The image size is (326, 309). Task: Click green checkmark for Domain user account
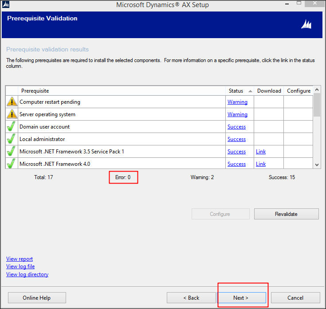tap(11, 126)
